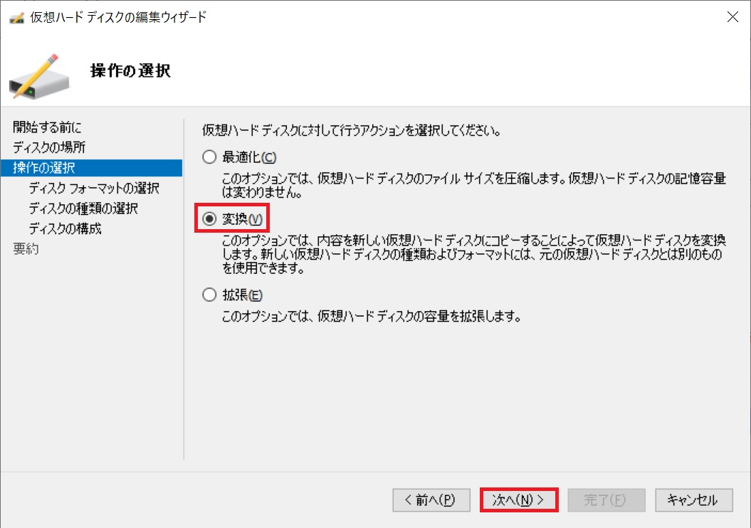751x528 pixels.
Task: Click the 拡張 description about 容量を拡張します
Action: point(372,316)
